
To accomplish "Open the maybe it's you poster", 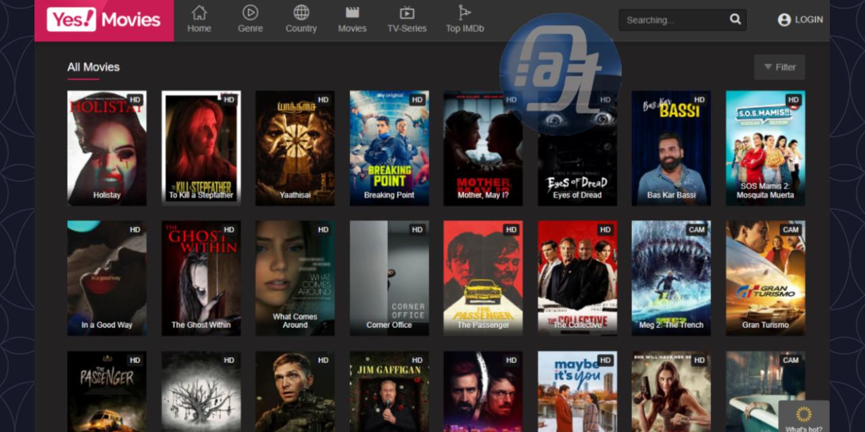I will (x=577, y=391).
